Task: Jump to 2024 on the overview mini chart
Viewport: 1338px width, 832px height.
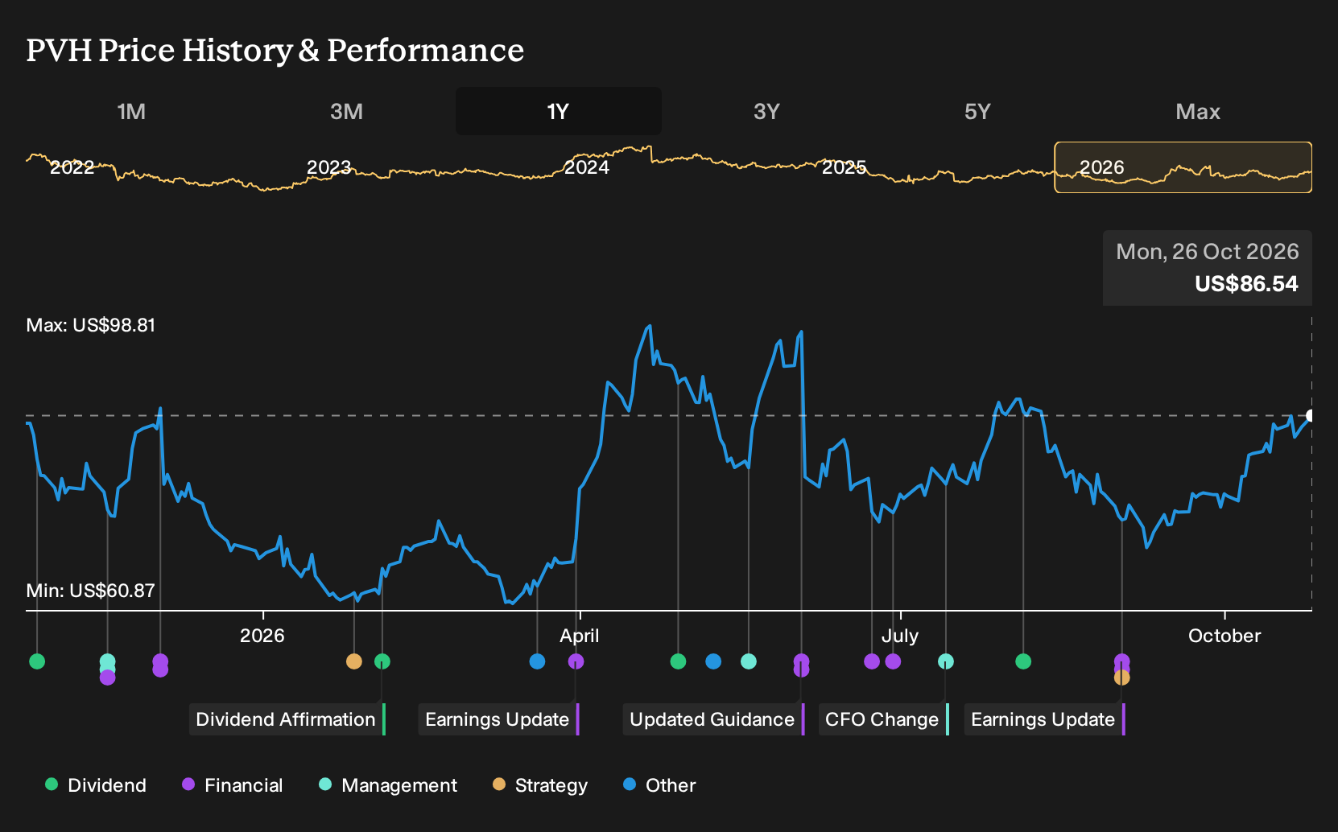Action: [587, 167]
